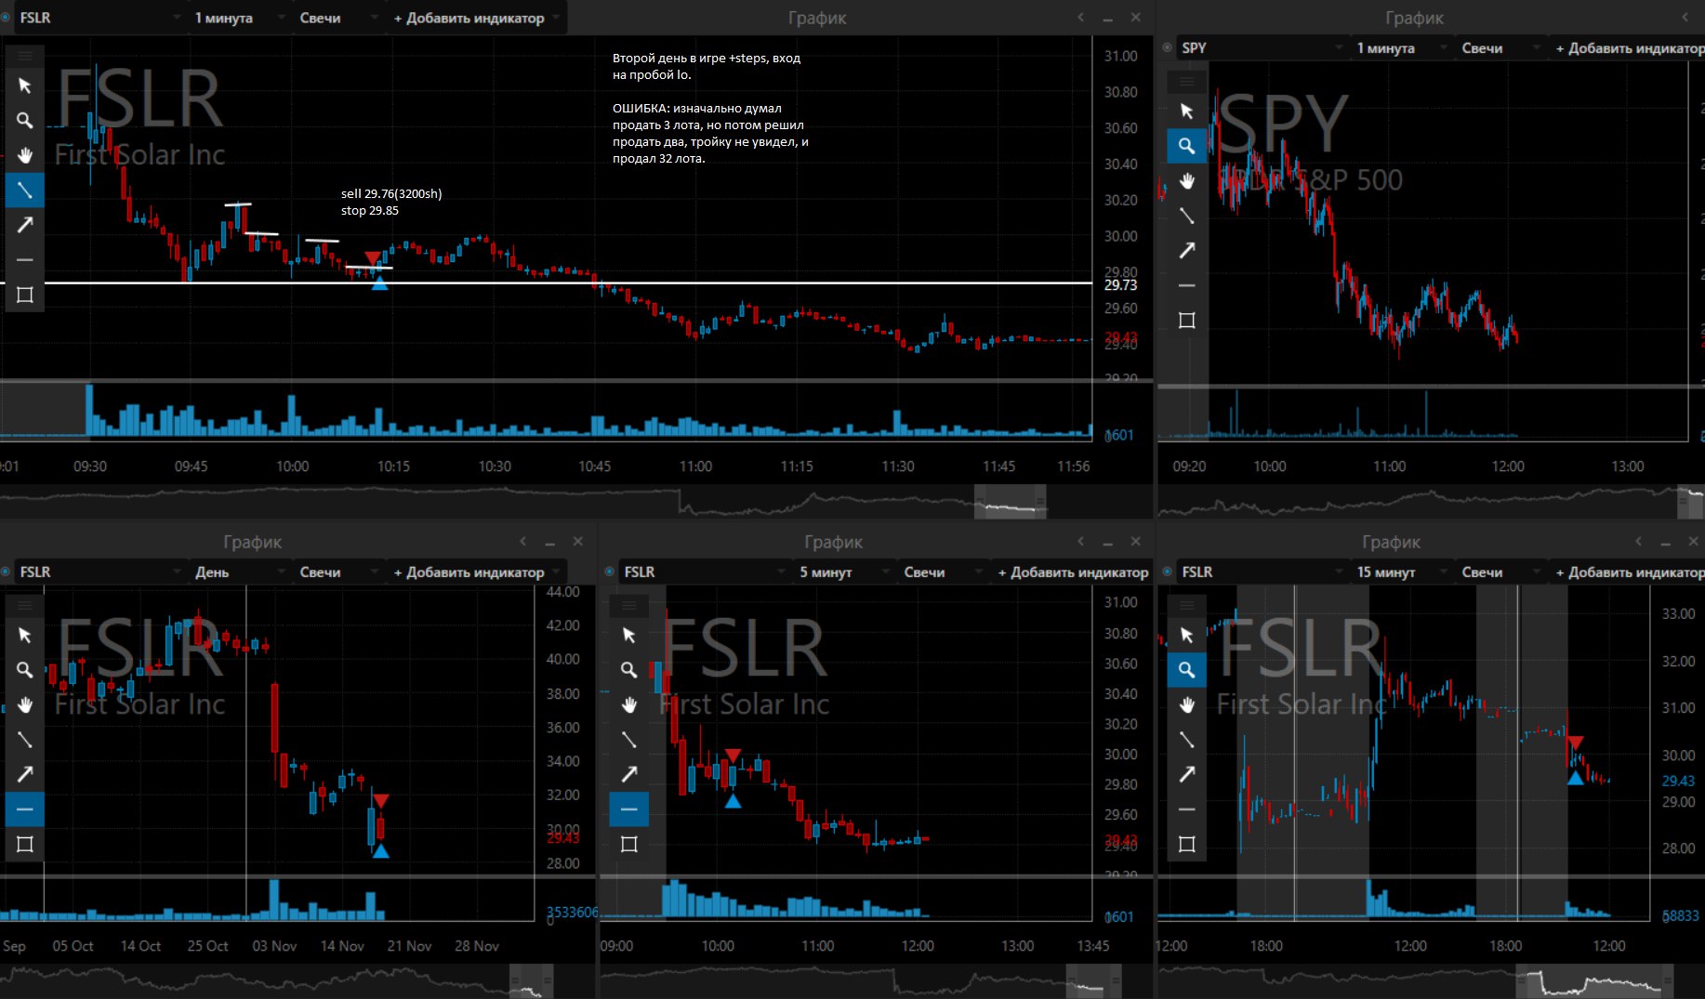Open '+ Добавить индикатор' in the 5-minute chart
The image size is (1705, 999).
[x=1073, y=572]
